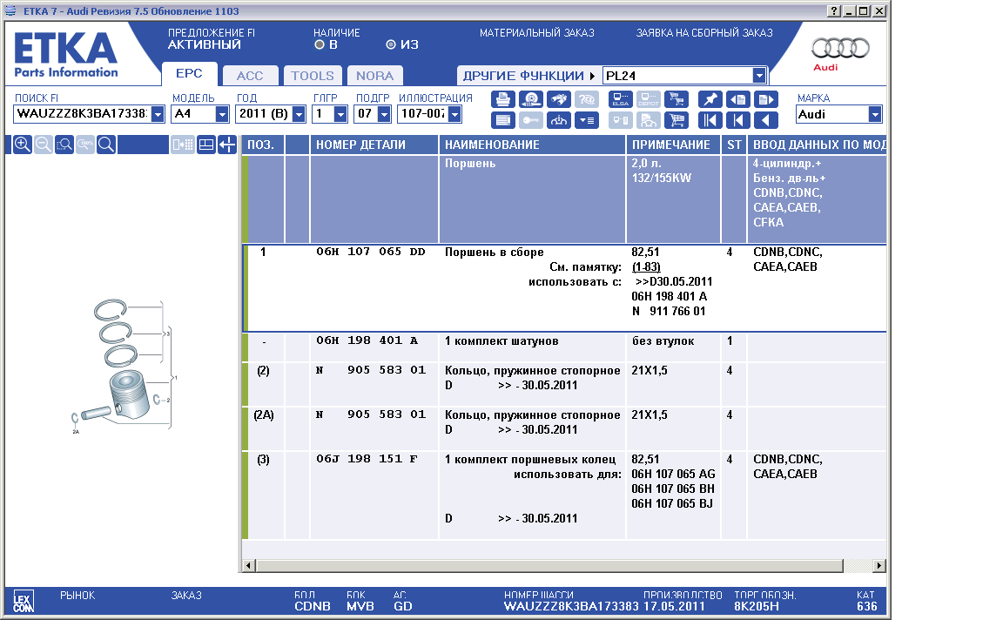Image resolution: width=1003 pixels, height=620 pixels.
Task: Click the scroll left arrow of parts table
Action: pyautogui.click(x=249, y=566)
